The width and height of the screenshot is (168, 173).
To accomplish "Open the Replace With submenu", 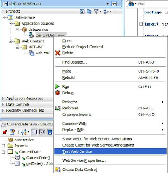I will 110,130.
